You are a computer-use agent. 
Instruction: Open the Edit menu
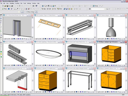(4, 3)
